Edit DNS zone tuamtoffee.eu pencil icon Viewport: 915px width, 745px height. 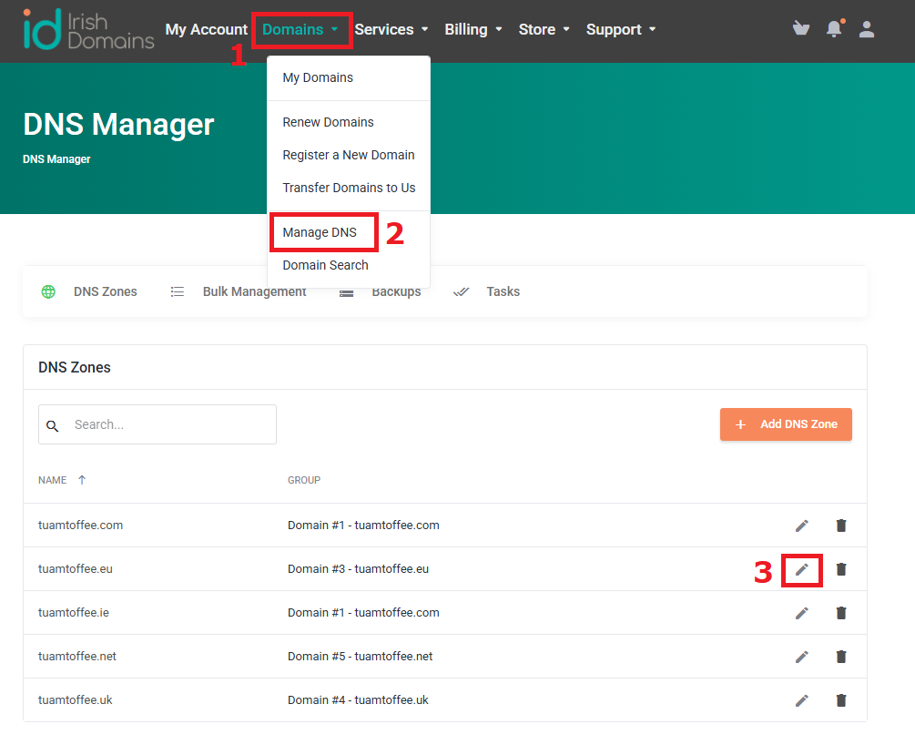pyautogui.click(x=802, y=569)
